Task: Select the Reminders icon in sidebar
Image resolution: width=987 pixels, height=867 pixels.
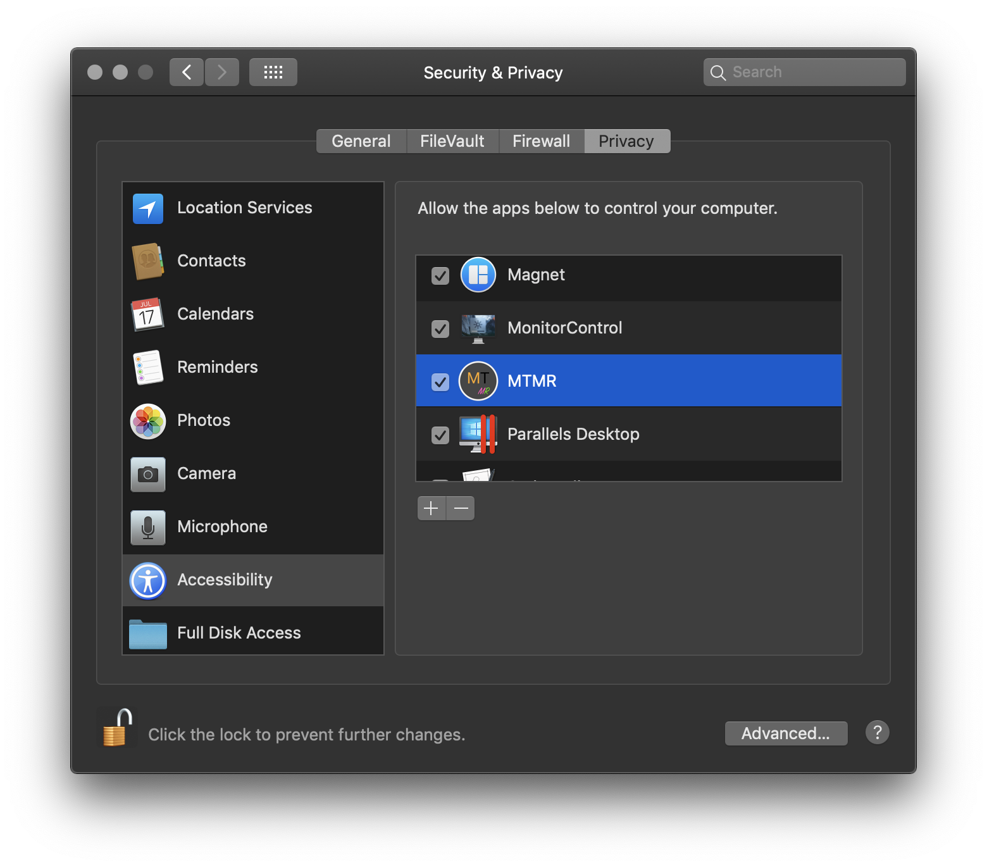Action: [147, 368]
